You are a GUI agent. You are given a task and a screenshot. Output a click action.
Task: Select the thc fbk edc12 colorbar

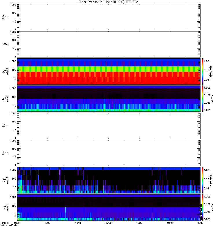click(203, 180)
